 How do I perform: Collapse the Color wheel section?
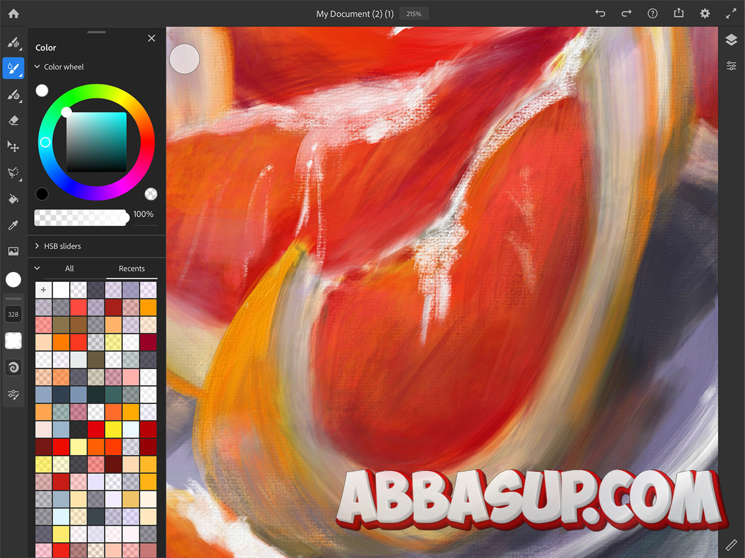(x=37, y=67)
